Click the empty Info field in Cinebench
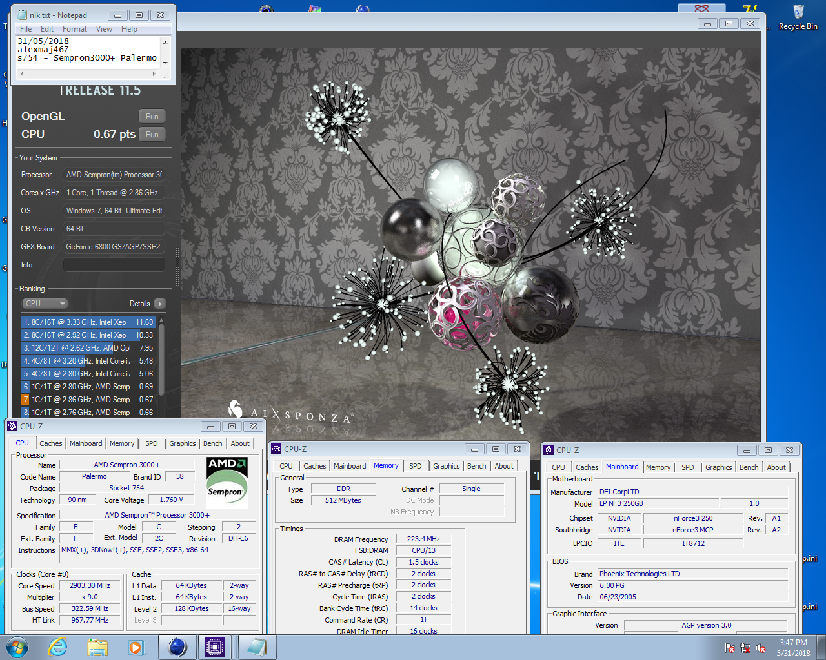The image size is (826, 660). point(114,265)
